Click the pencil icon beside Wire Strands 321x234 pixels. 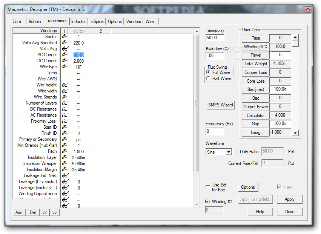click(65, 97)
